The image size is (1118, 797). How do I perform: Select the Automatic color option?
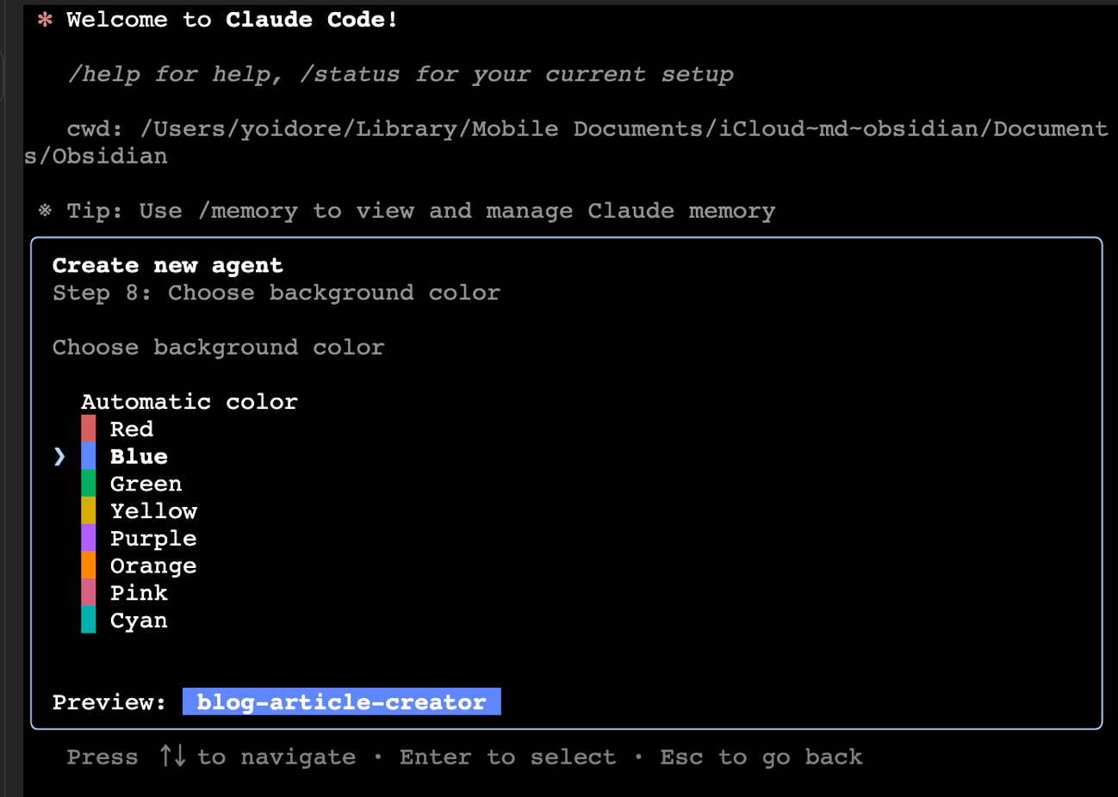coord(189,402)
